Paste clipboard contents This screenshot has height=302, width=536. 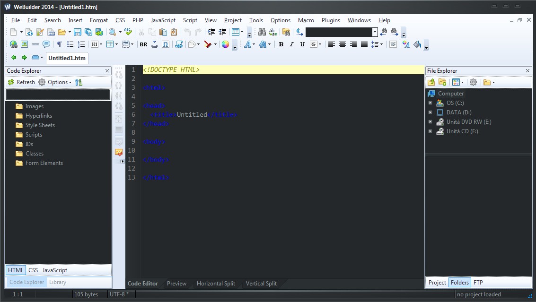[163, 32]
